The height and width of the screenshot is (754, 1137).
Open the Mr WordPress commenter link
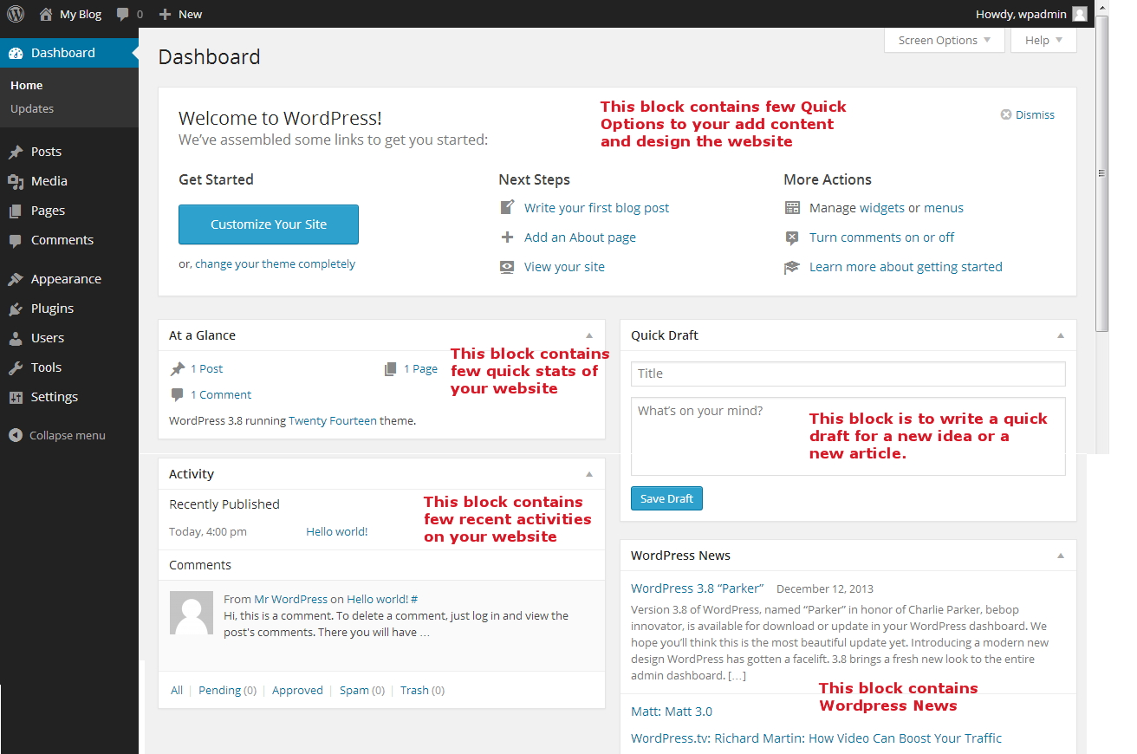[290, 599]
